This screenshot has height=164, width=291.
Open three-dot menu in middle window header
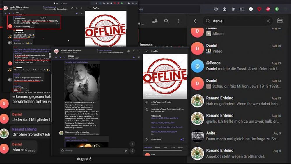(139, 51)
